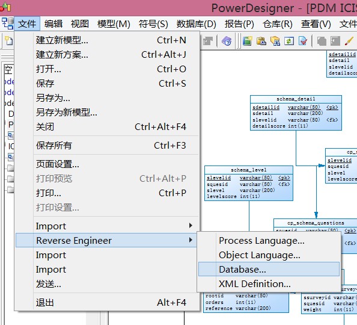
Task: Select 退出 to exit application
Action: (x=107, y=303)
